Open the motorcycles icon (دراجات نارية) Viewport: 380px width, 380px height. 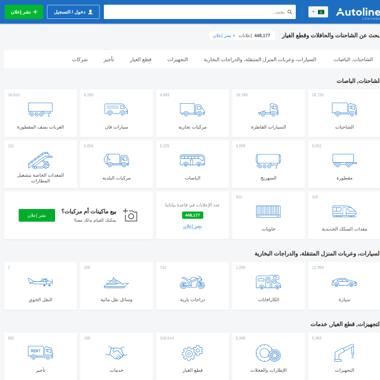(192, 282)
